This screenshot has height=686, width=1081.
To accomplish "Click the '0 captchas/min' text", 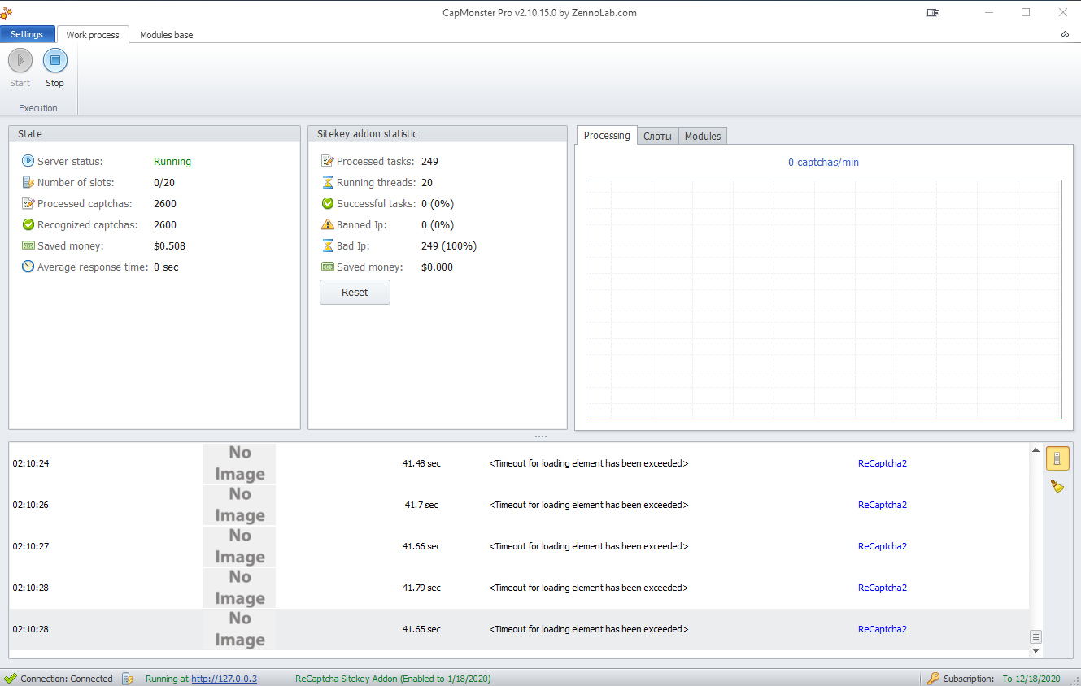I will (x=823, y=162).
